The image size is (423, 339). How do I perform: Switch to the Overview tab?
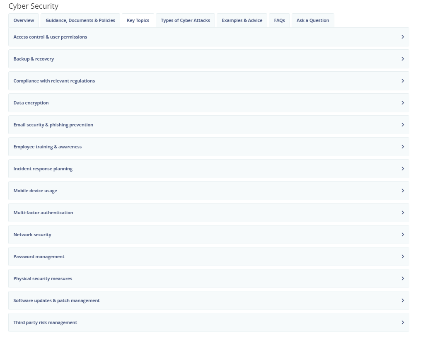24,20
